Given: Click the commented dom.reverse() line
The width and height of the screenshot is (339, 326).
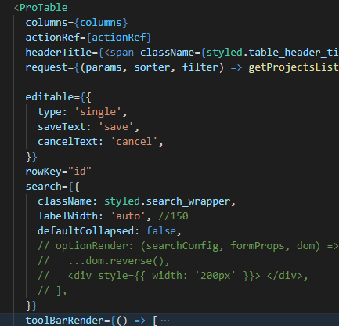Looking at the screenshot, I should pyautogui.click(x=103, y=261).
